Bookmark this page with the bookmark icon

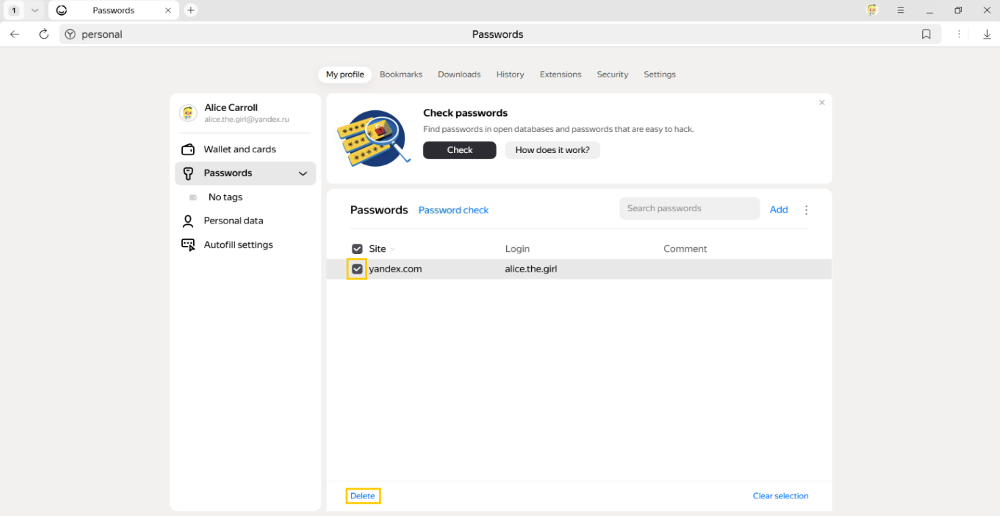926,35
